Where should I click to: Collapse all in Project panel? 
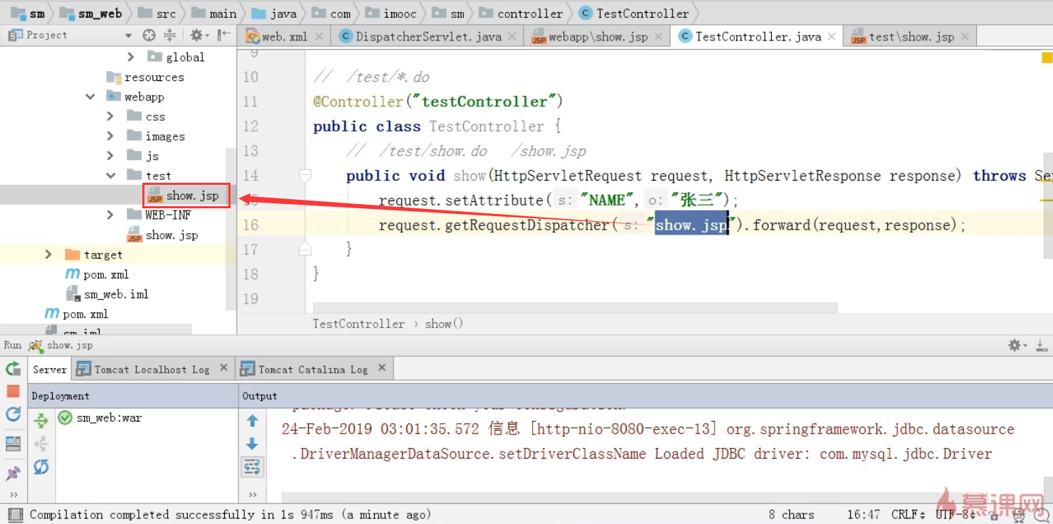(x=169, y=35)
